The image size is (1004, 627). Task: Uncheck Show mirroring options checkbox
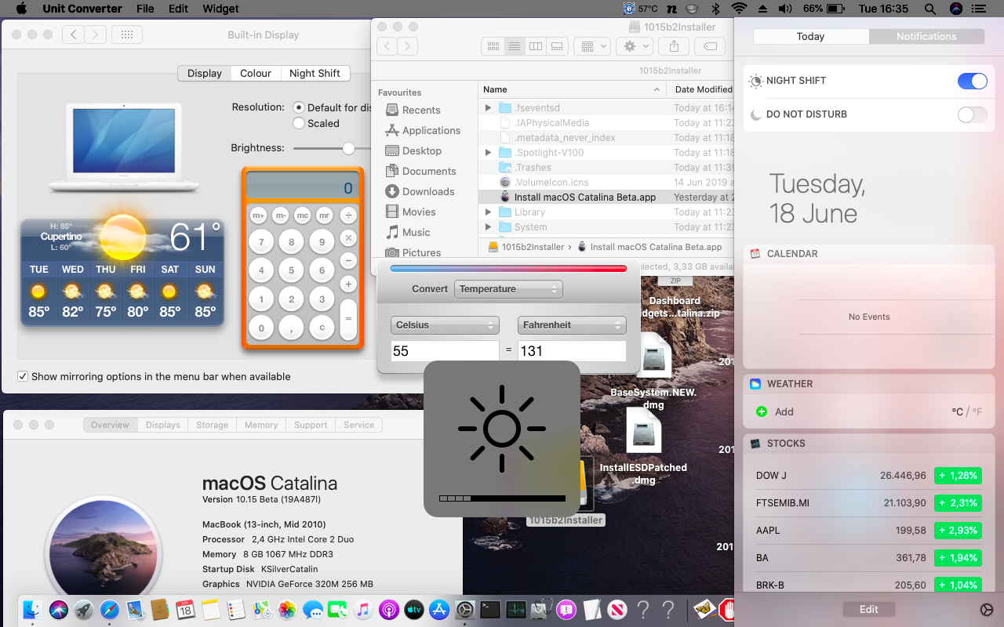coord(23,377)
